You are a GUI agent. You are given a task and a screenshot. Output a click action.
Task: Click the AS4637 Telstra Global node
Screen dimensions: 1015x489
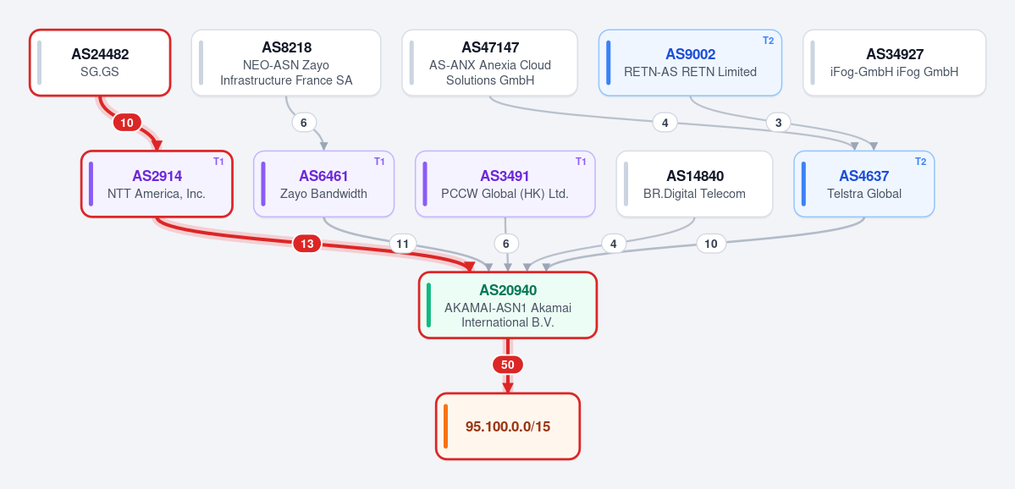click(x=864, y=184)
